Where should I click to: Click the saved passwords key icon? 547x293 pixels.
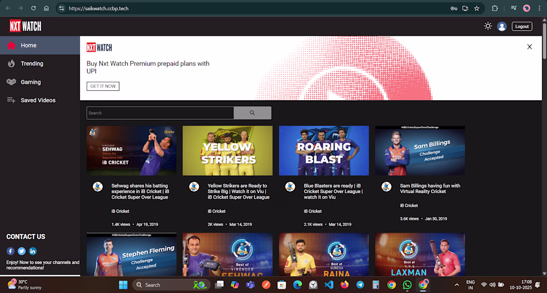(454, 8)
